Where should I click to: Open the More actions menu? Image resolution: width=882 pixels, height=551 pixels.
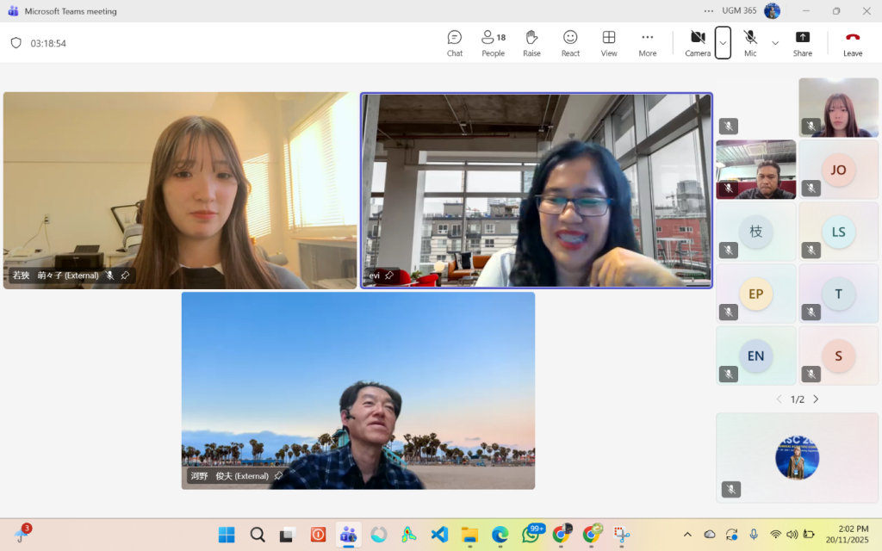point(648,42)
